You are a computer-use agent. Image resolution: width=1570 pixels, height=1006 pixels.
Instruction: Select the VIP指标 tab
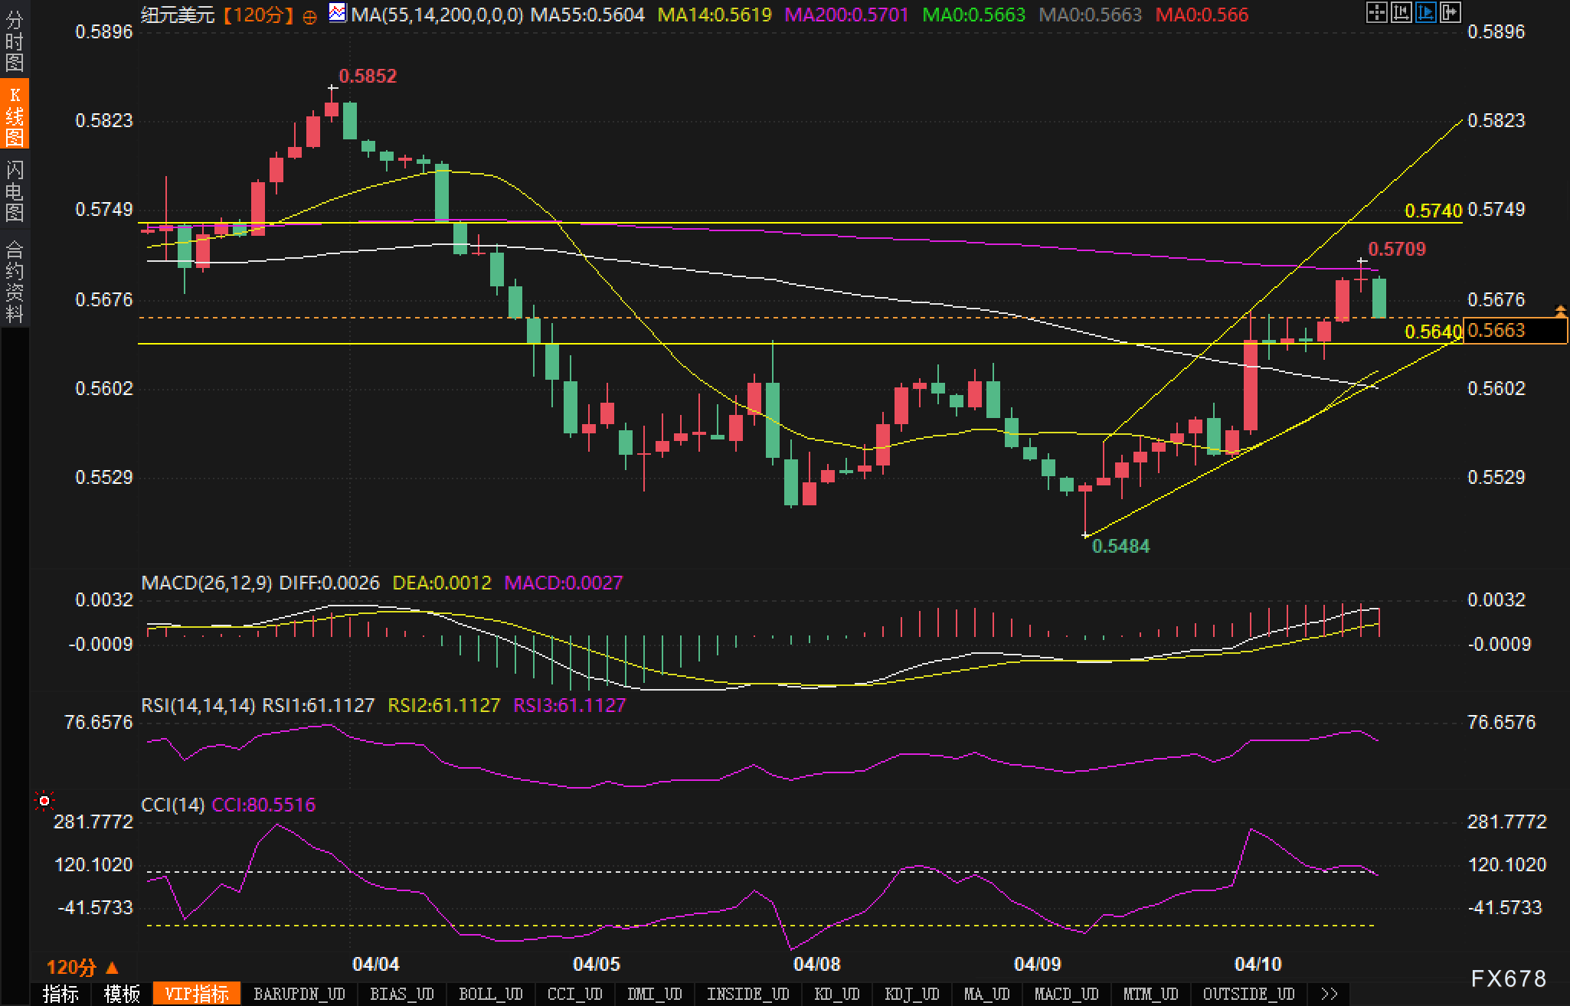[197, 994]
